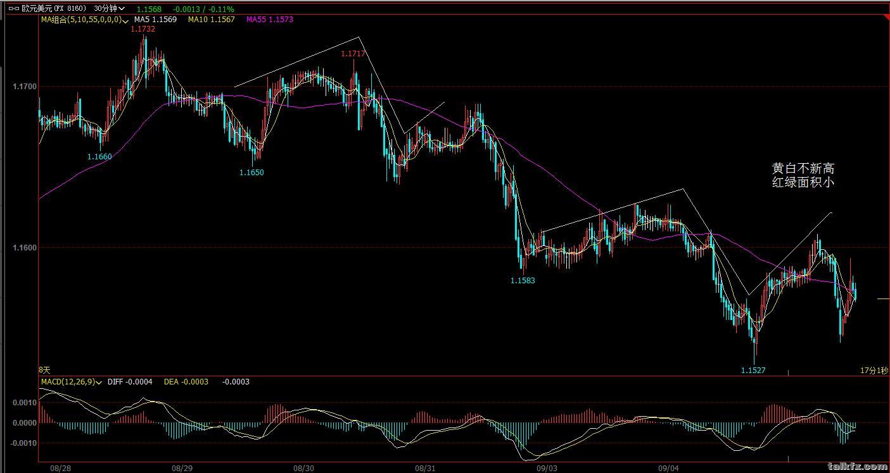Viewport: 890px width, 473px height.
Task: Click the change value -0.0013 / -0.11%
Action: pyautogui.click(x=203, y=9)
